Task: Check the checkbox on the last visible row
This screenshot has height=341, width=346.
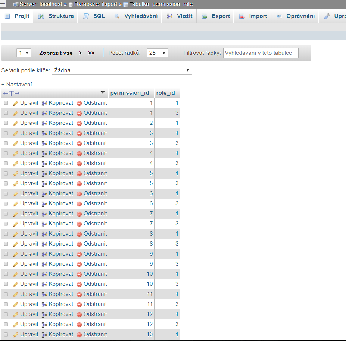Action: [x=5, y=334]
